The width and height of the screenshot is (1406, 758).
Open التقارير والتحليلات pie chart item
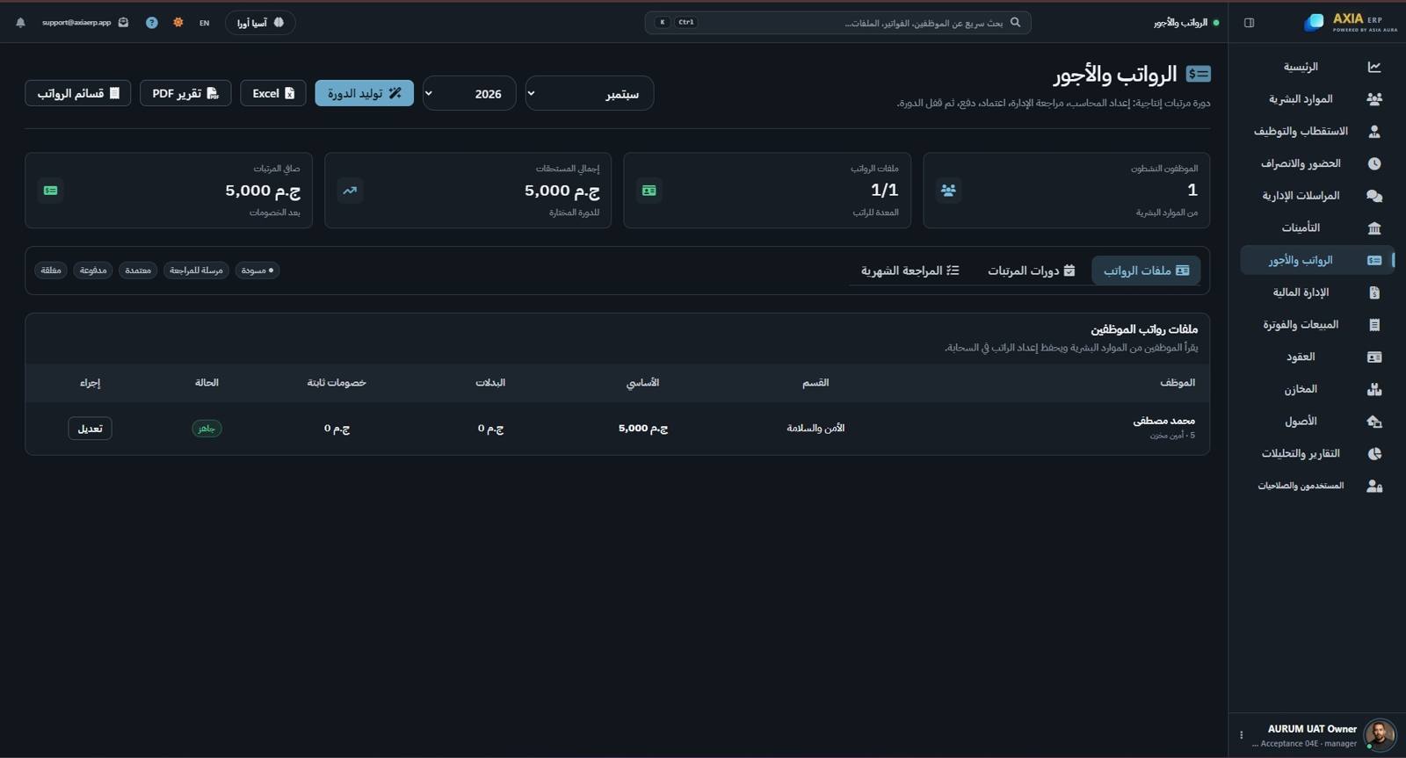coord(1317,453)
